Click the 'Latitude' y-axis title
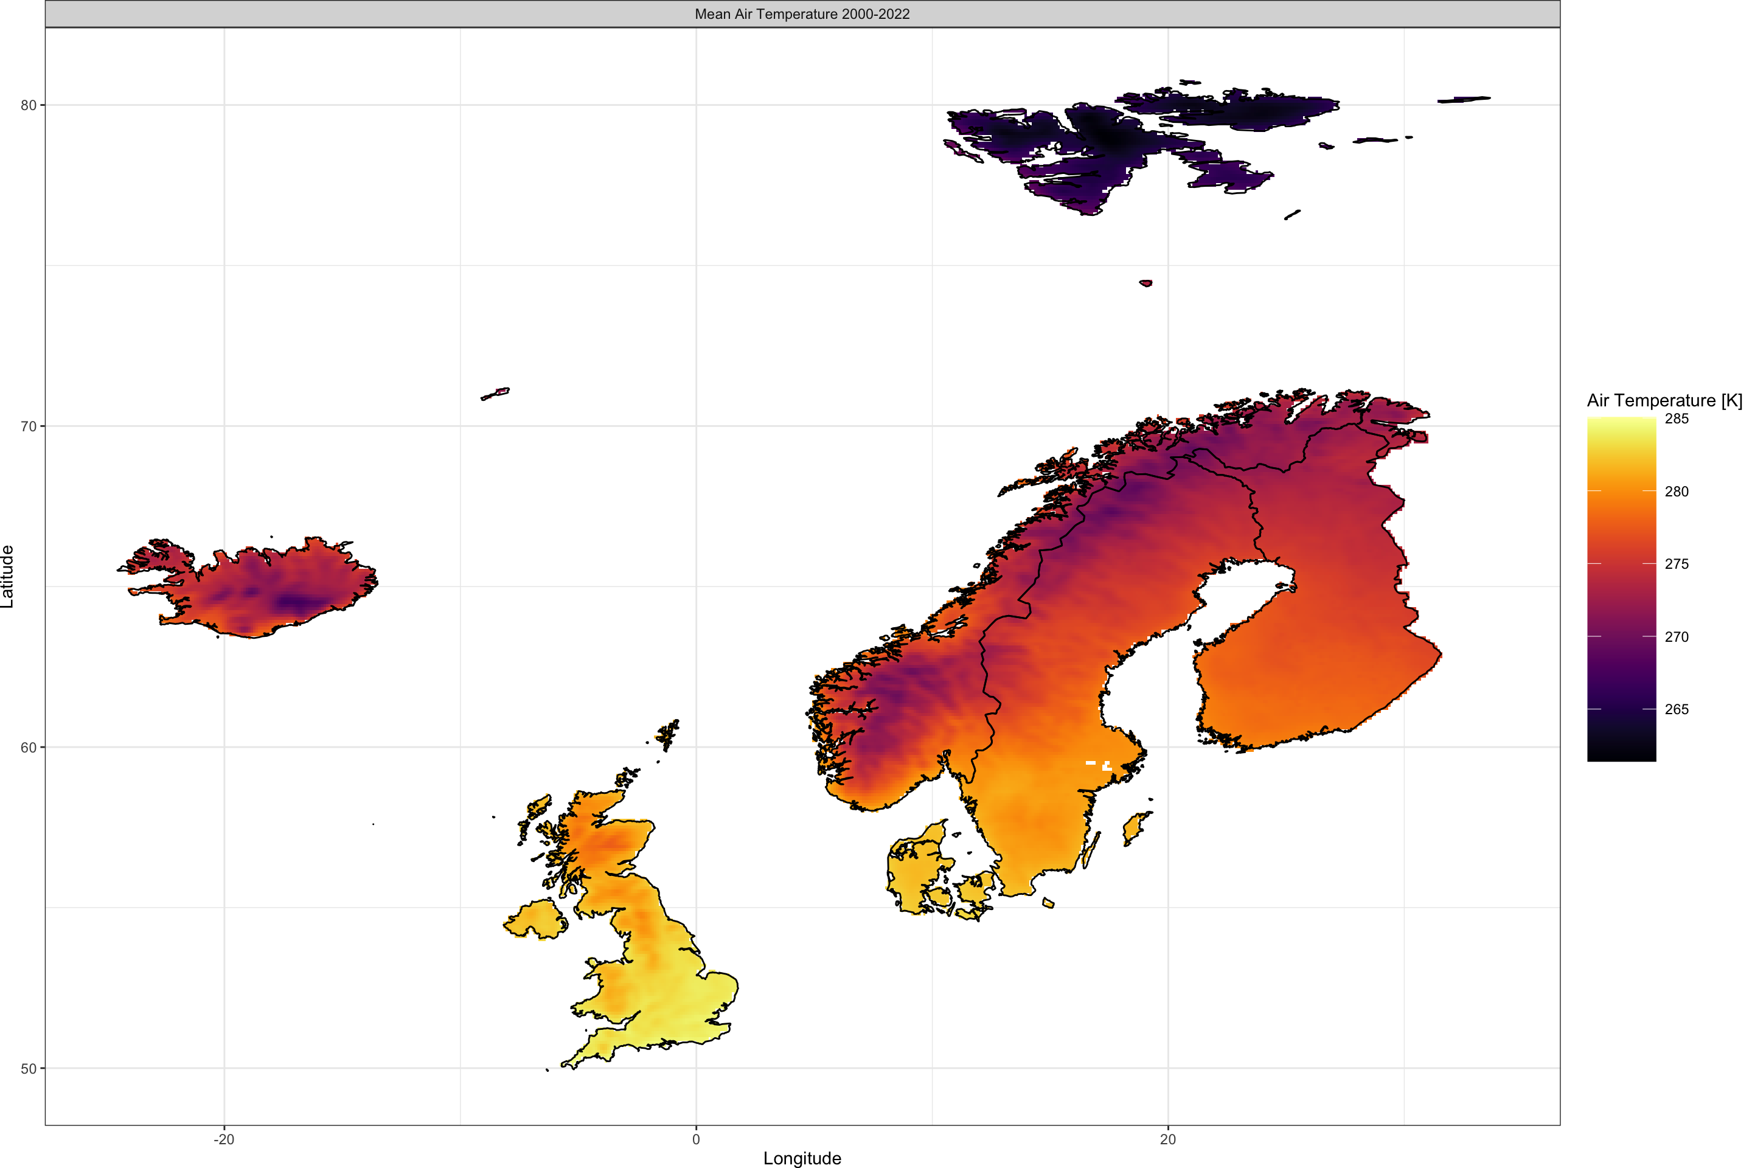The width and height of the screenshot is (1752, 1168). (x=7, y=577)
